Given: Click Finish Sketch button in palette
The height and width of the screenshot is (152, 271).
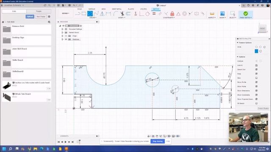Looking at the screenshot, I should (263, 109).
